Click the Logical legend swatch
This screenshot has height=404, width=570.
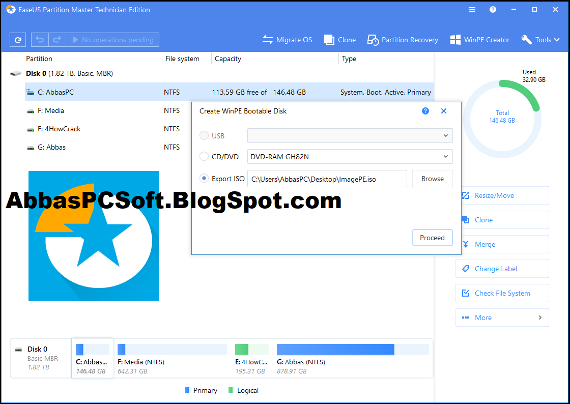[231, 390]
